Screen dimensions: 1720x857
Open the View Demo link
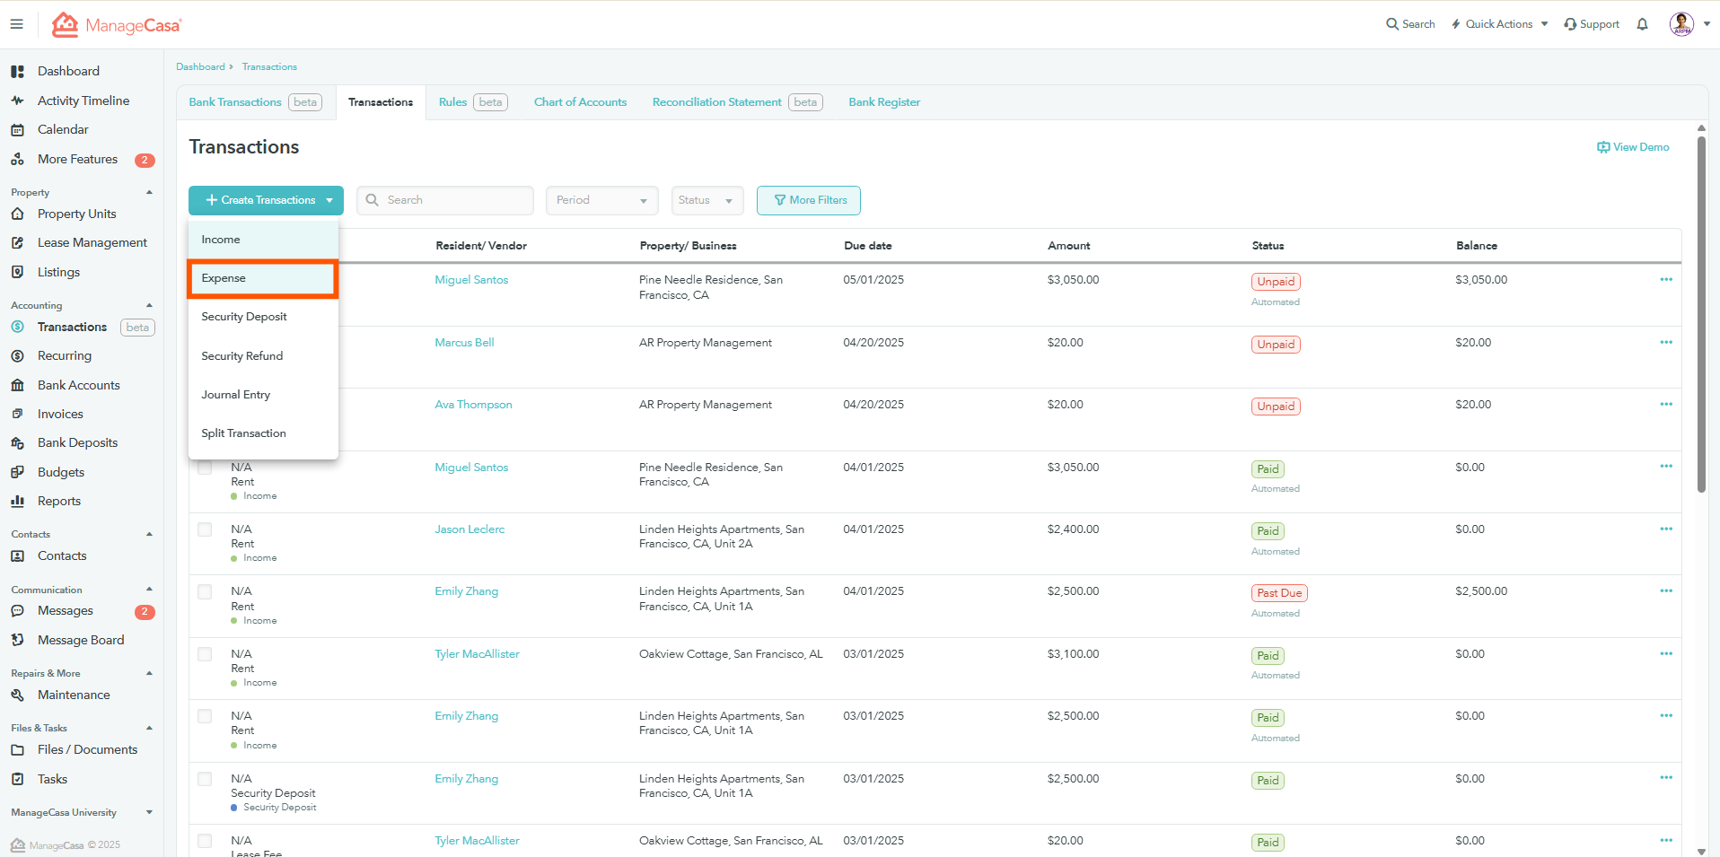(1633, 147)
